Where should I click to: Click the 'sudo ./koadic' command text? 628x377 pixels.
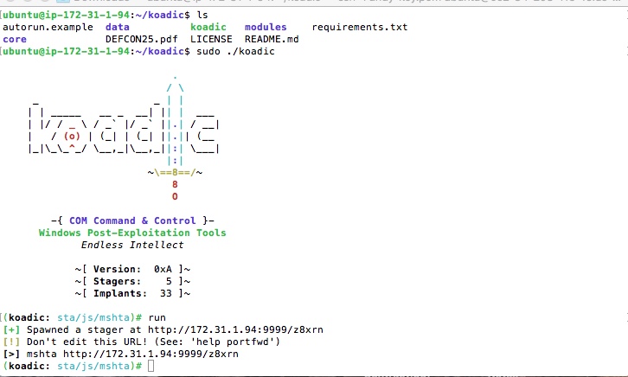tap(235, 51)
